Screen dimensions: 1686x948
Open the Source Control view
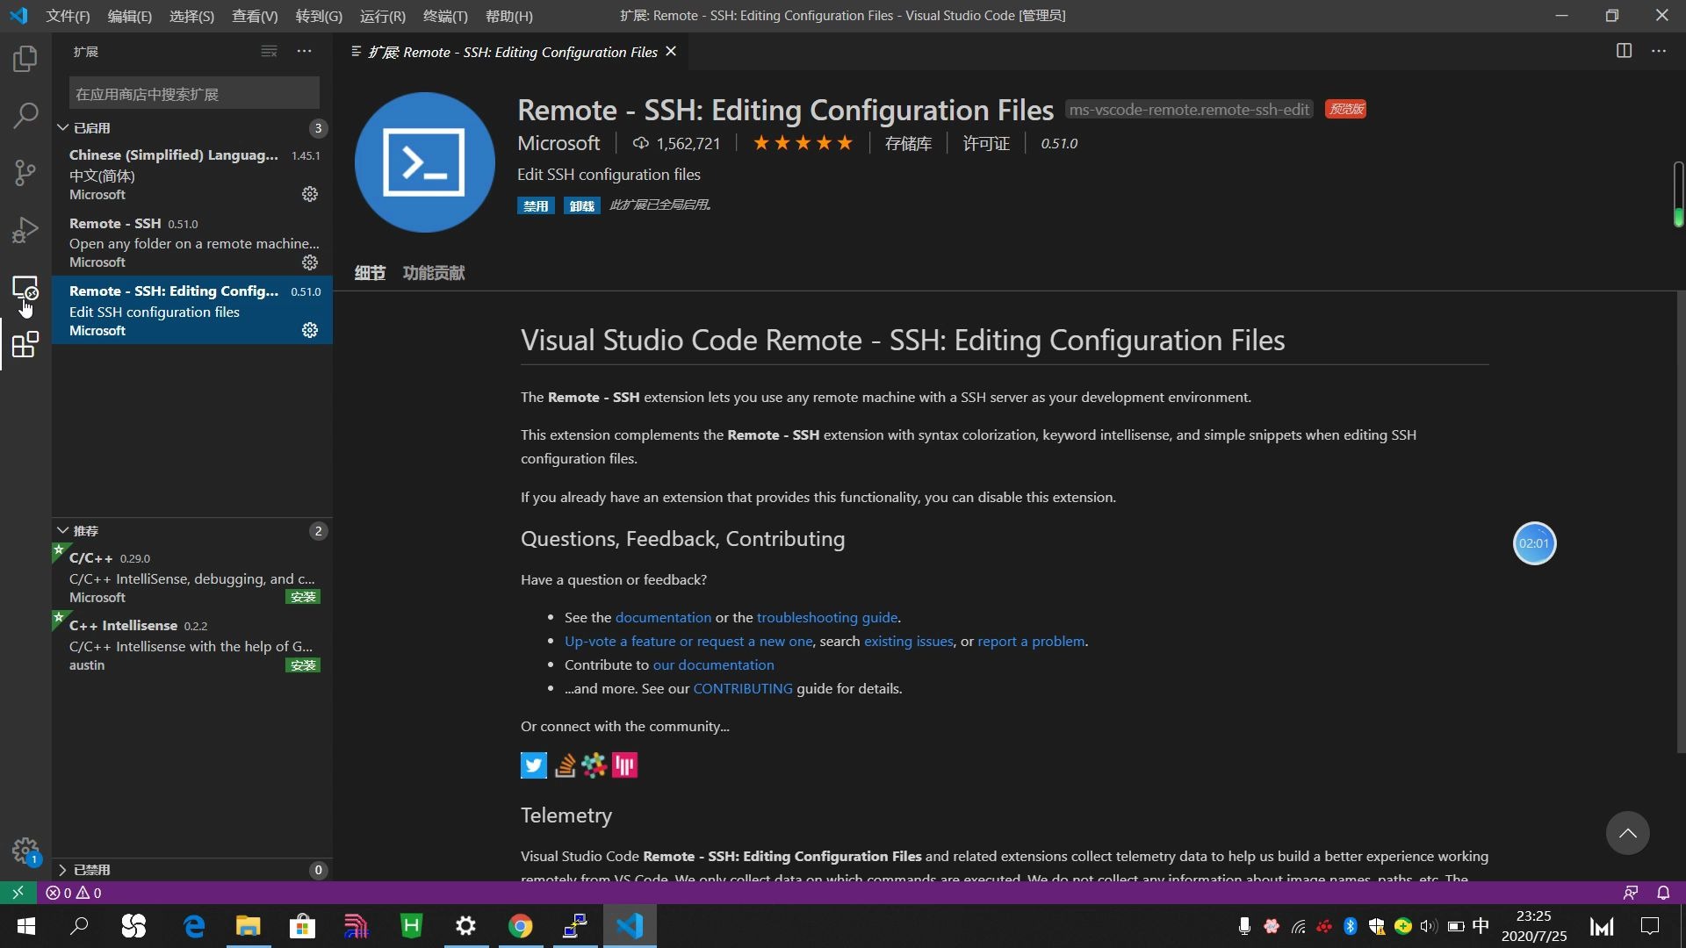pos(25,173)
